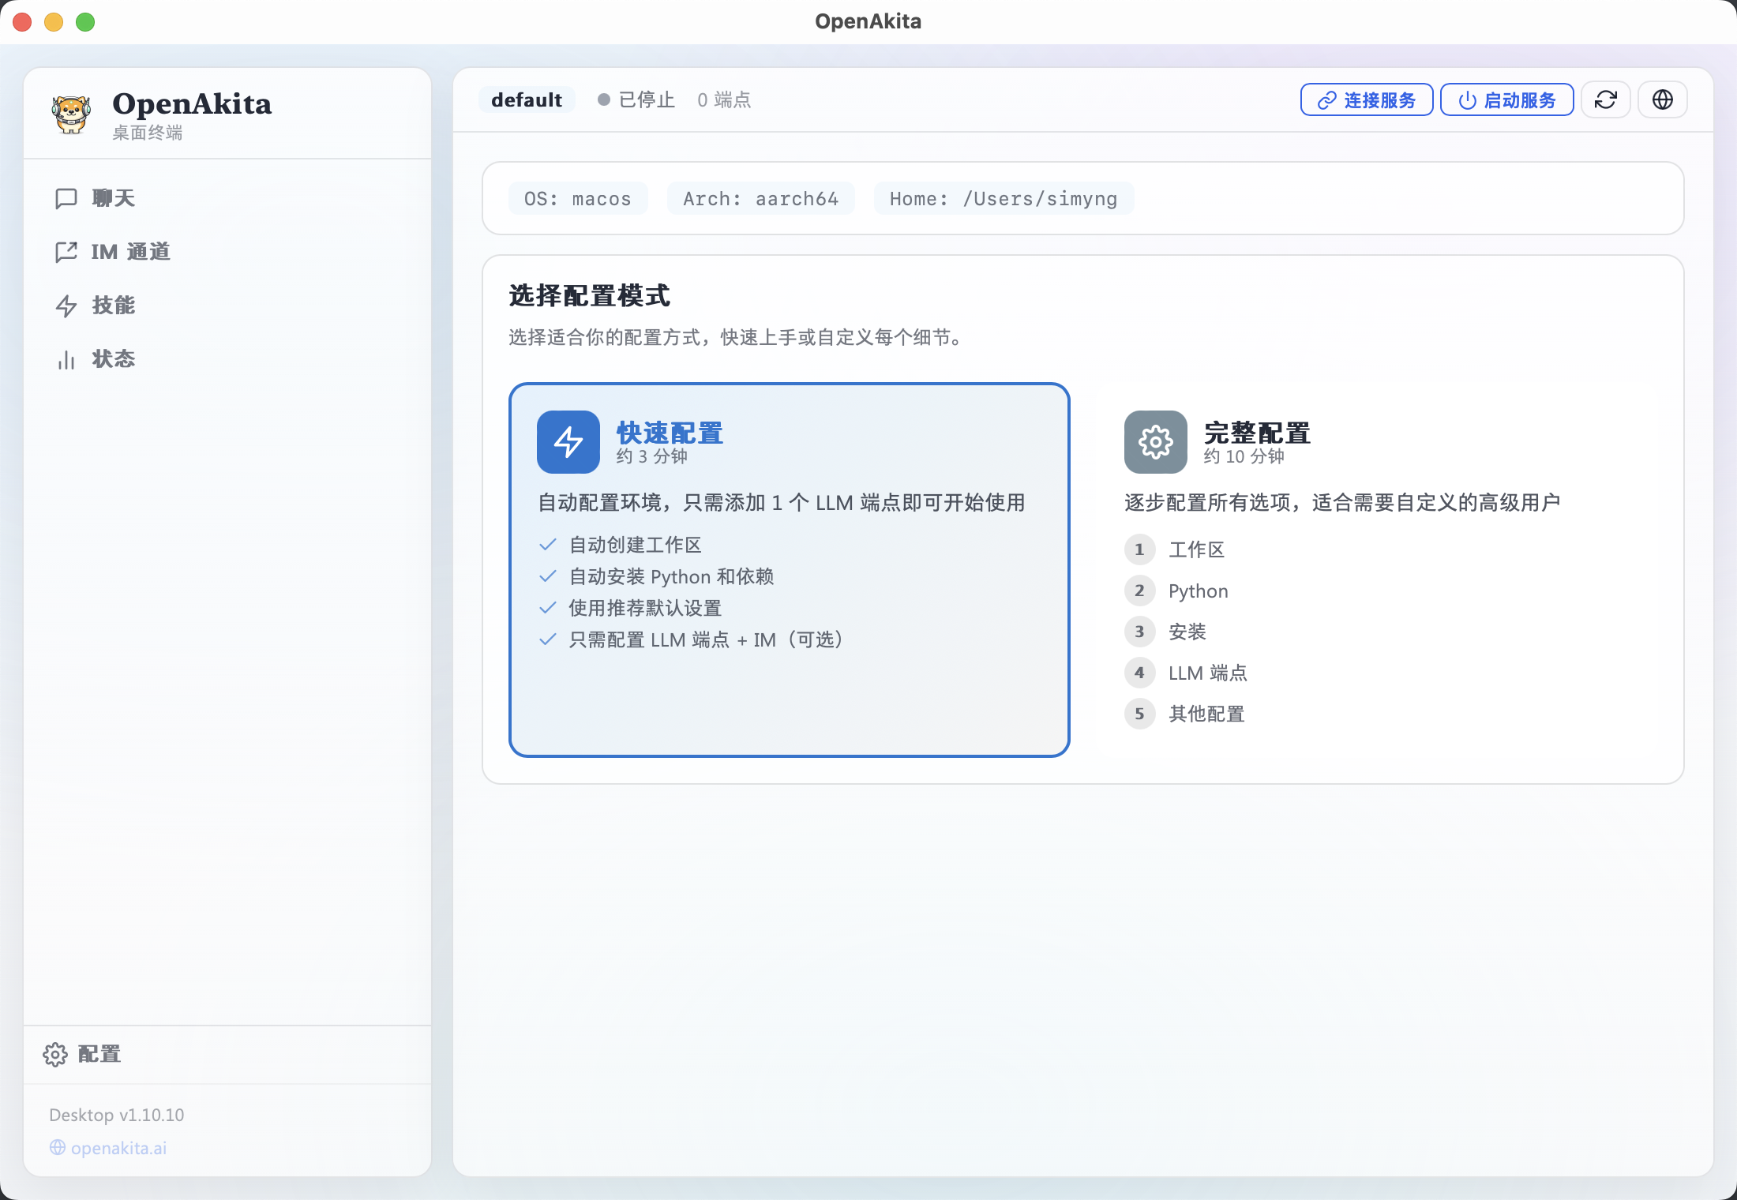Click the OpenAkita mascot logo
1737x1200 pixels.
click(x=72, y=114)
